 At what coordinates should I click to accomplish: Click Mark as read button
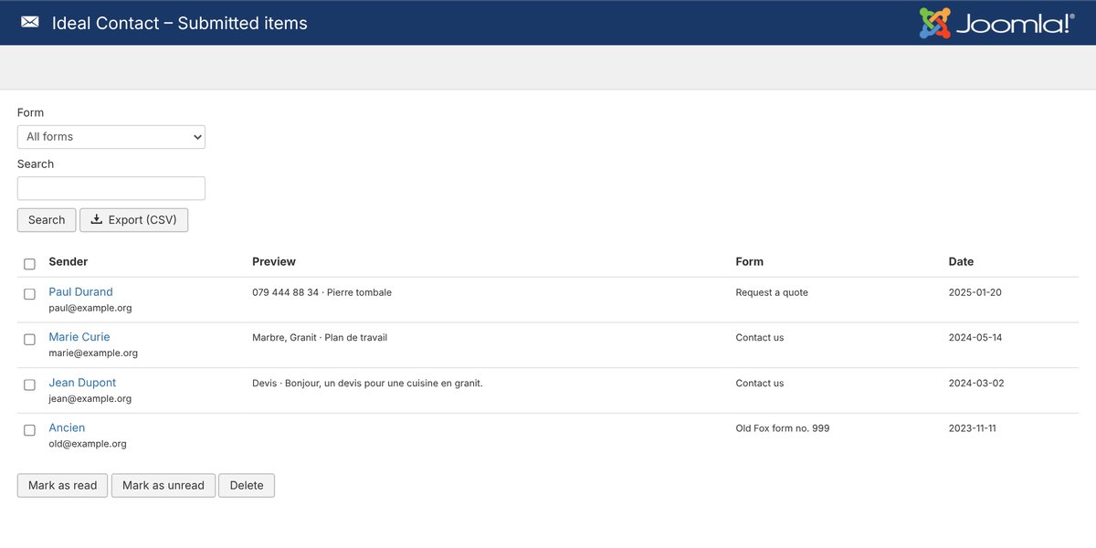pos(63,485)
